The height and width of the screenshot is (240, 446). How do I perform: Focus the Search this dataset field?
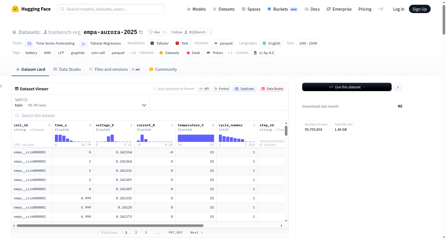[150, 115]
